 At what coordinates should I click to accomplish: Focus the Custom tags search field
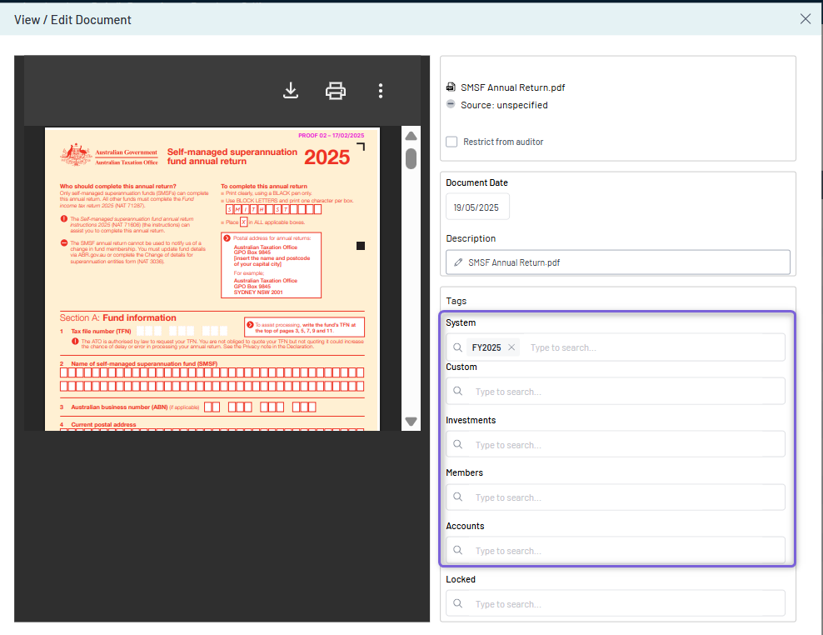pyautogui.click(x=615, y=392)
